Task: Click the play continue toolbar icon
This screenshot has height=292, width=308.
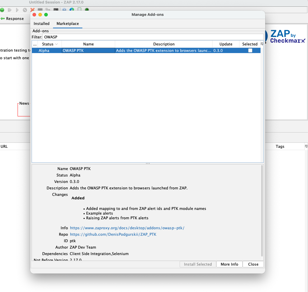Action: click(17, 10)
